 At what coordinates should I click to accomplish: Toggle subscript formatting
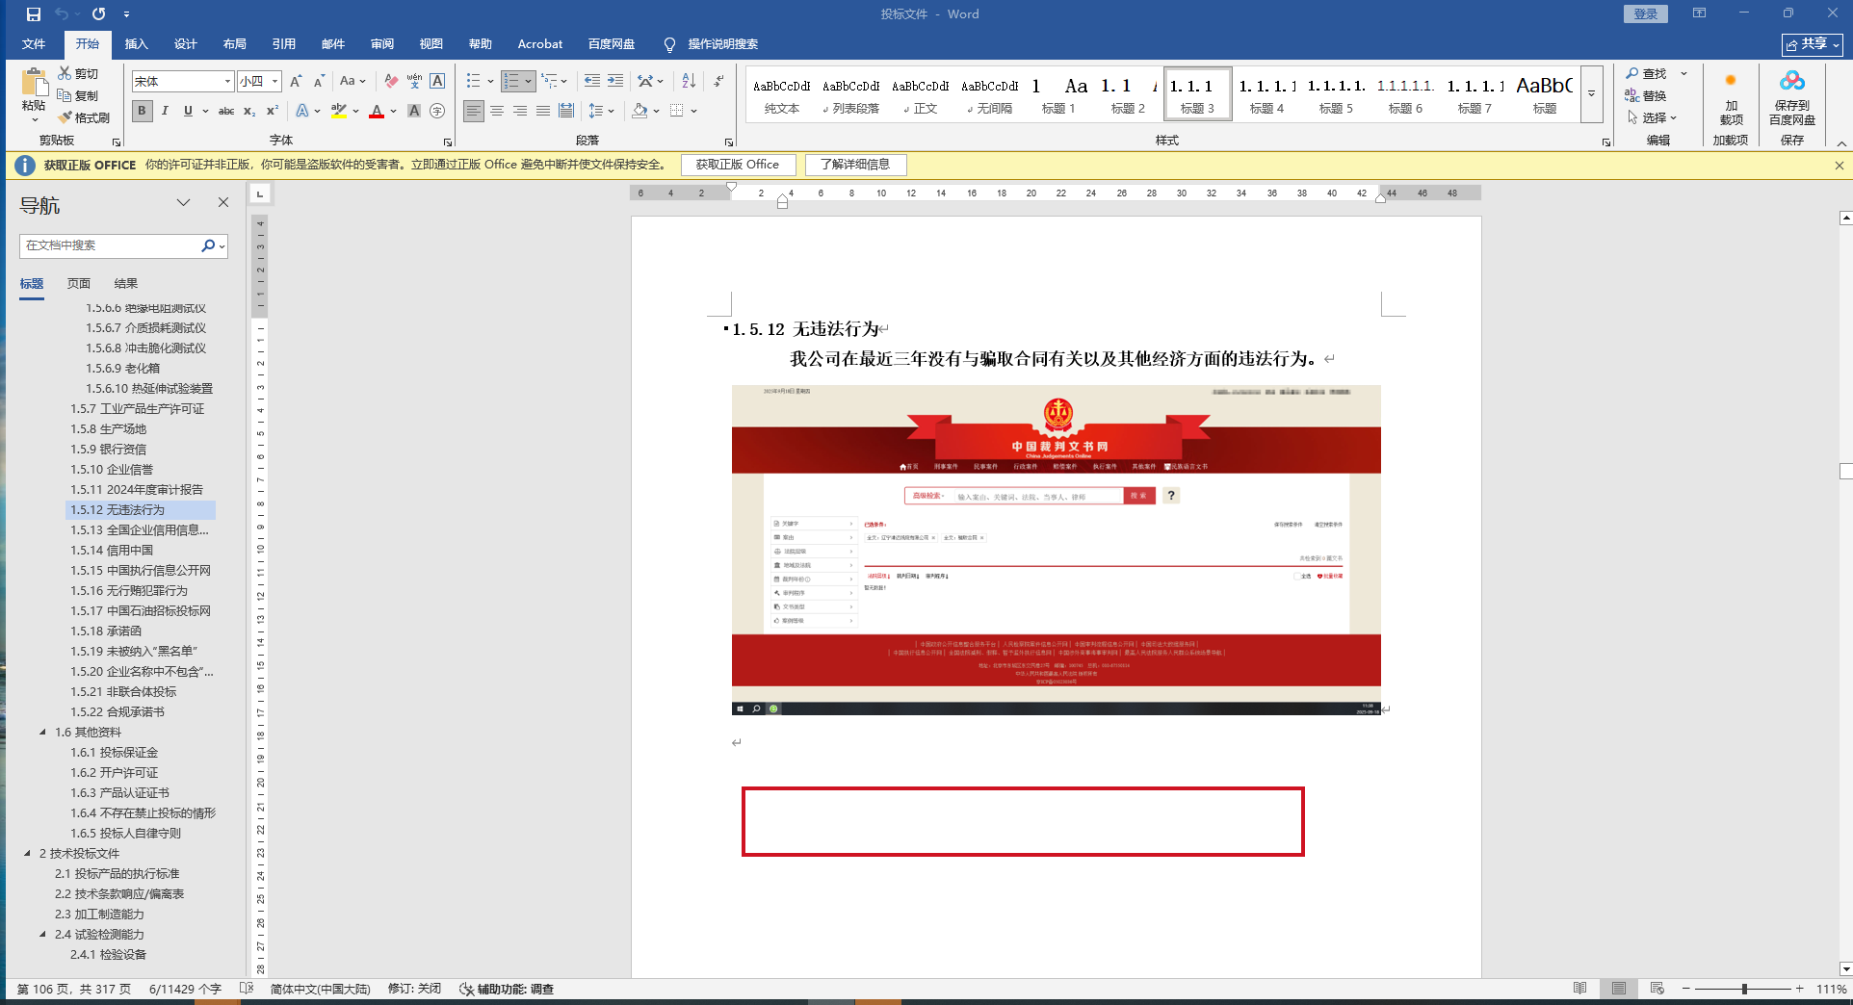[x=249, y=111]
